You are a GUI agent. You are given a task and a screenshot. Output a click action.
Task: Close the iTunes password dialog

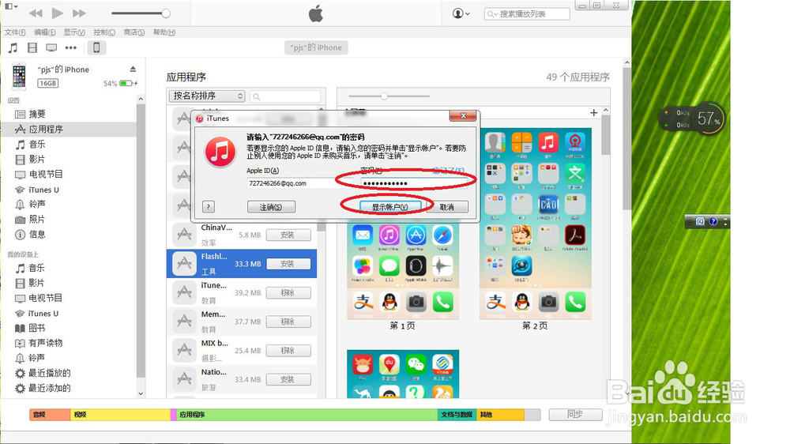click(x=463, y=116)
